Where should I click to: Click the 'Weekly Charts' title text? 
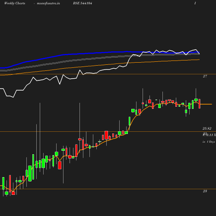[15, 3]
